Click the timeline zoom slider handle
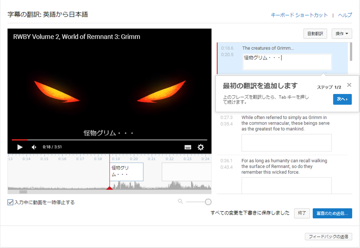 click(x=208, y=202)
